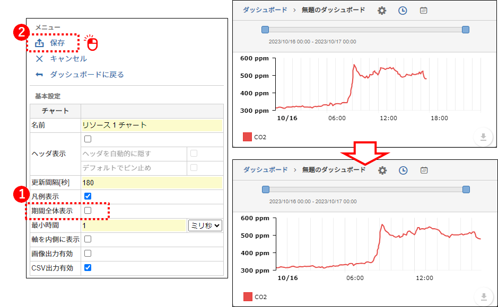This screenshot has width=498, height=307.
Task: Click the 最小時間 value field showing 1
Action: coord(134,225)
